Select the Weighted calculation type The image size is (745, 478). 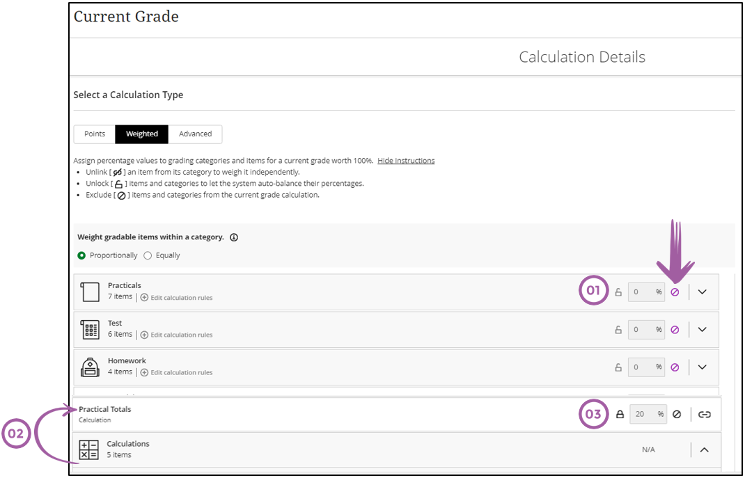point(141,134)
